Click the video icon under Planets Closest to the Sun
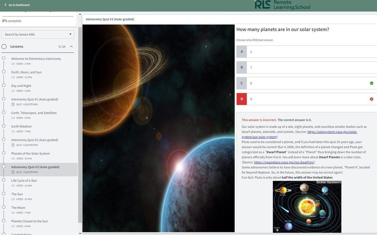 [13, 226]
